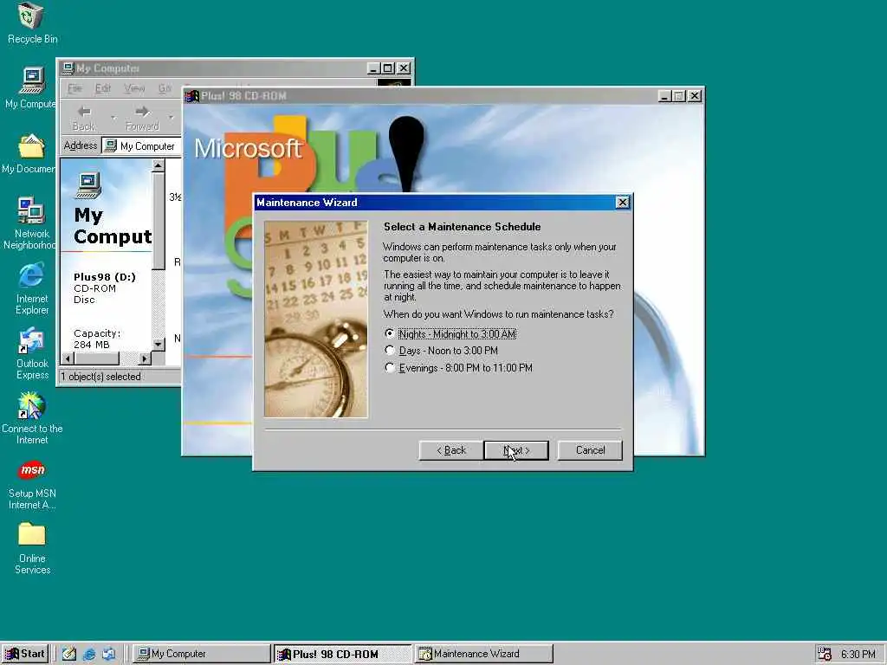Screen dimensions: 887x665
Task: Minimize the Plus! 98 CD-ROM window
Action: click(x=665, y=96)
